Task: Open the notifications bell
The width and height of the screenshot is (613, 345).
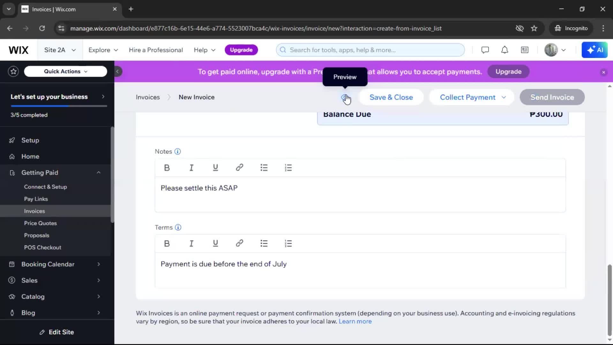Action: (504, 50)
